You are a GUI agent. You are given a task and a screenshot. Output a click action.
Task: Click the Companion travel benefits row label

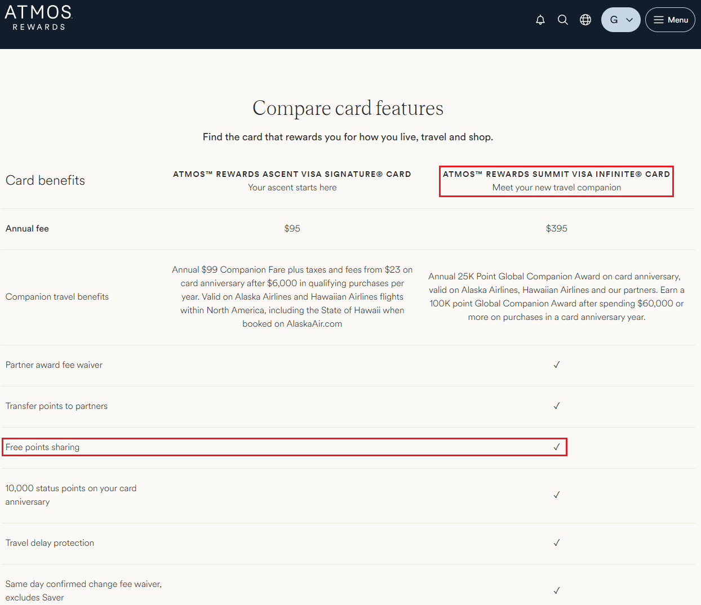click(57, 297)
